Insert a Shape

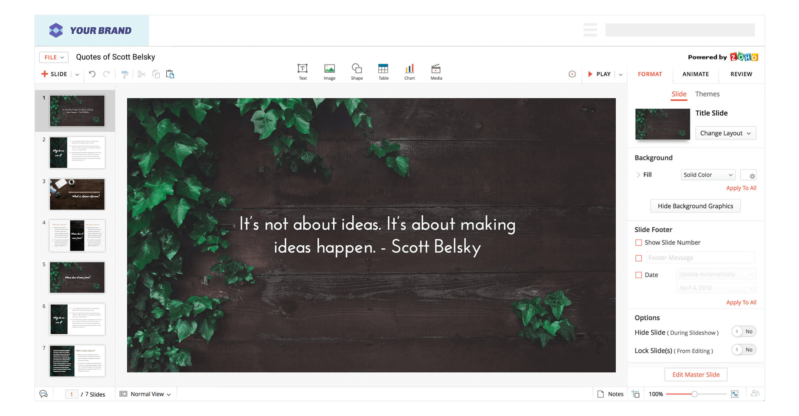coord(356,72)
